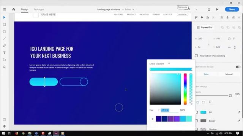The height and width of the screenshot is (136, 243).
Task: Align selection to left edge
Action: coord(222,17)
